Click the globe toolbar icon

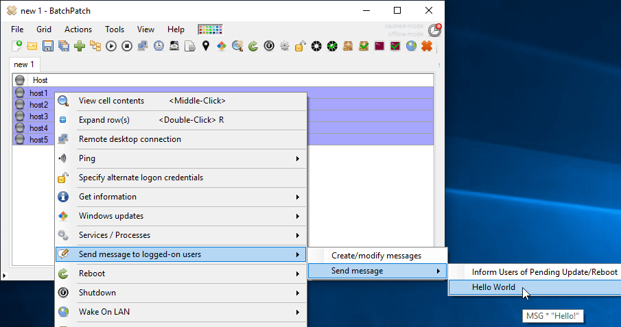click(411, 46)
